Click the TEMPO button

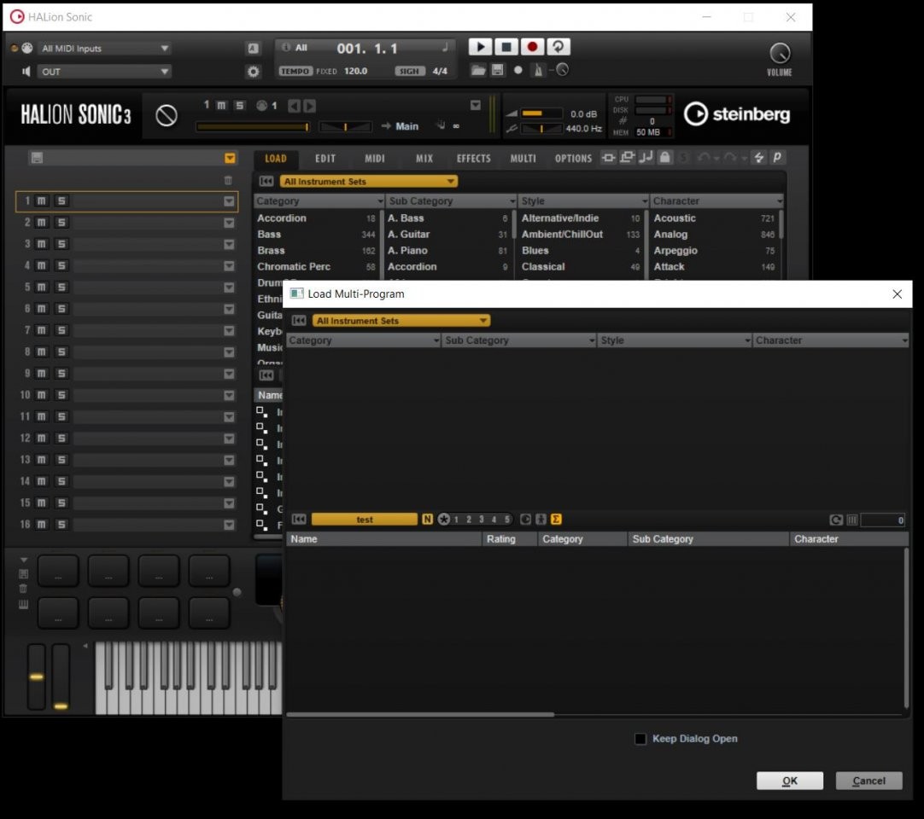pos(295,72)
